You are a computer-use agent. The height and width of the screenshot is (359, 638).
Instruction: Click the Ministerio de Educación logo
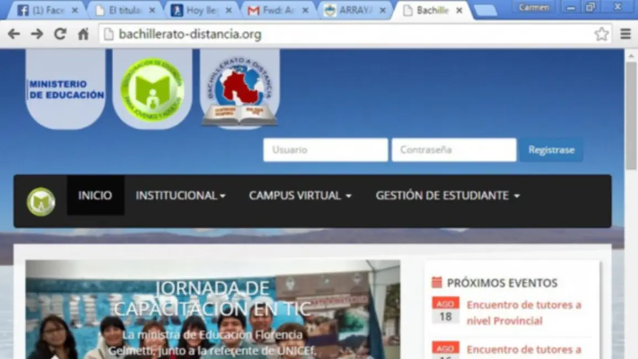[x=66, y=89]
